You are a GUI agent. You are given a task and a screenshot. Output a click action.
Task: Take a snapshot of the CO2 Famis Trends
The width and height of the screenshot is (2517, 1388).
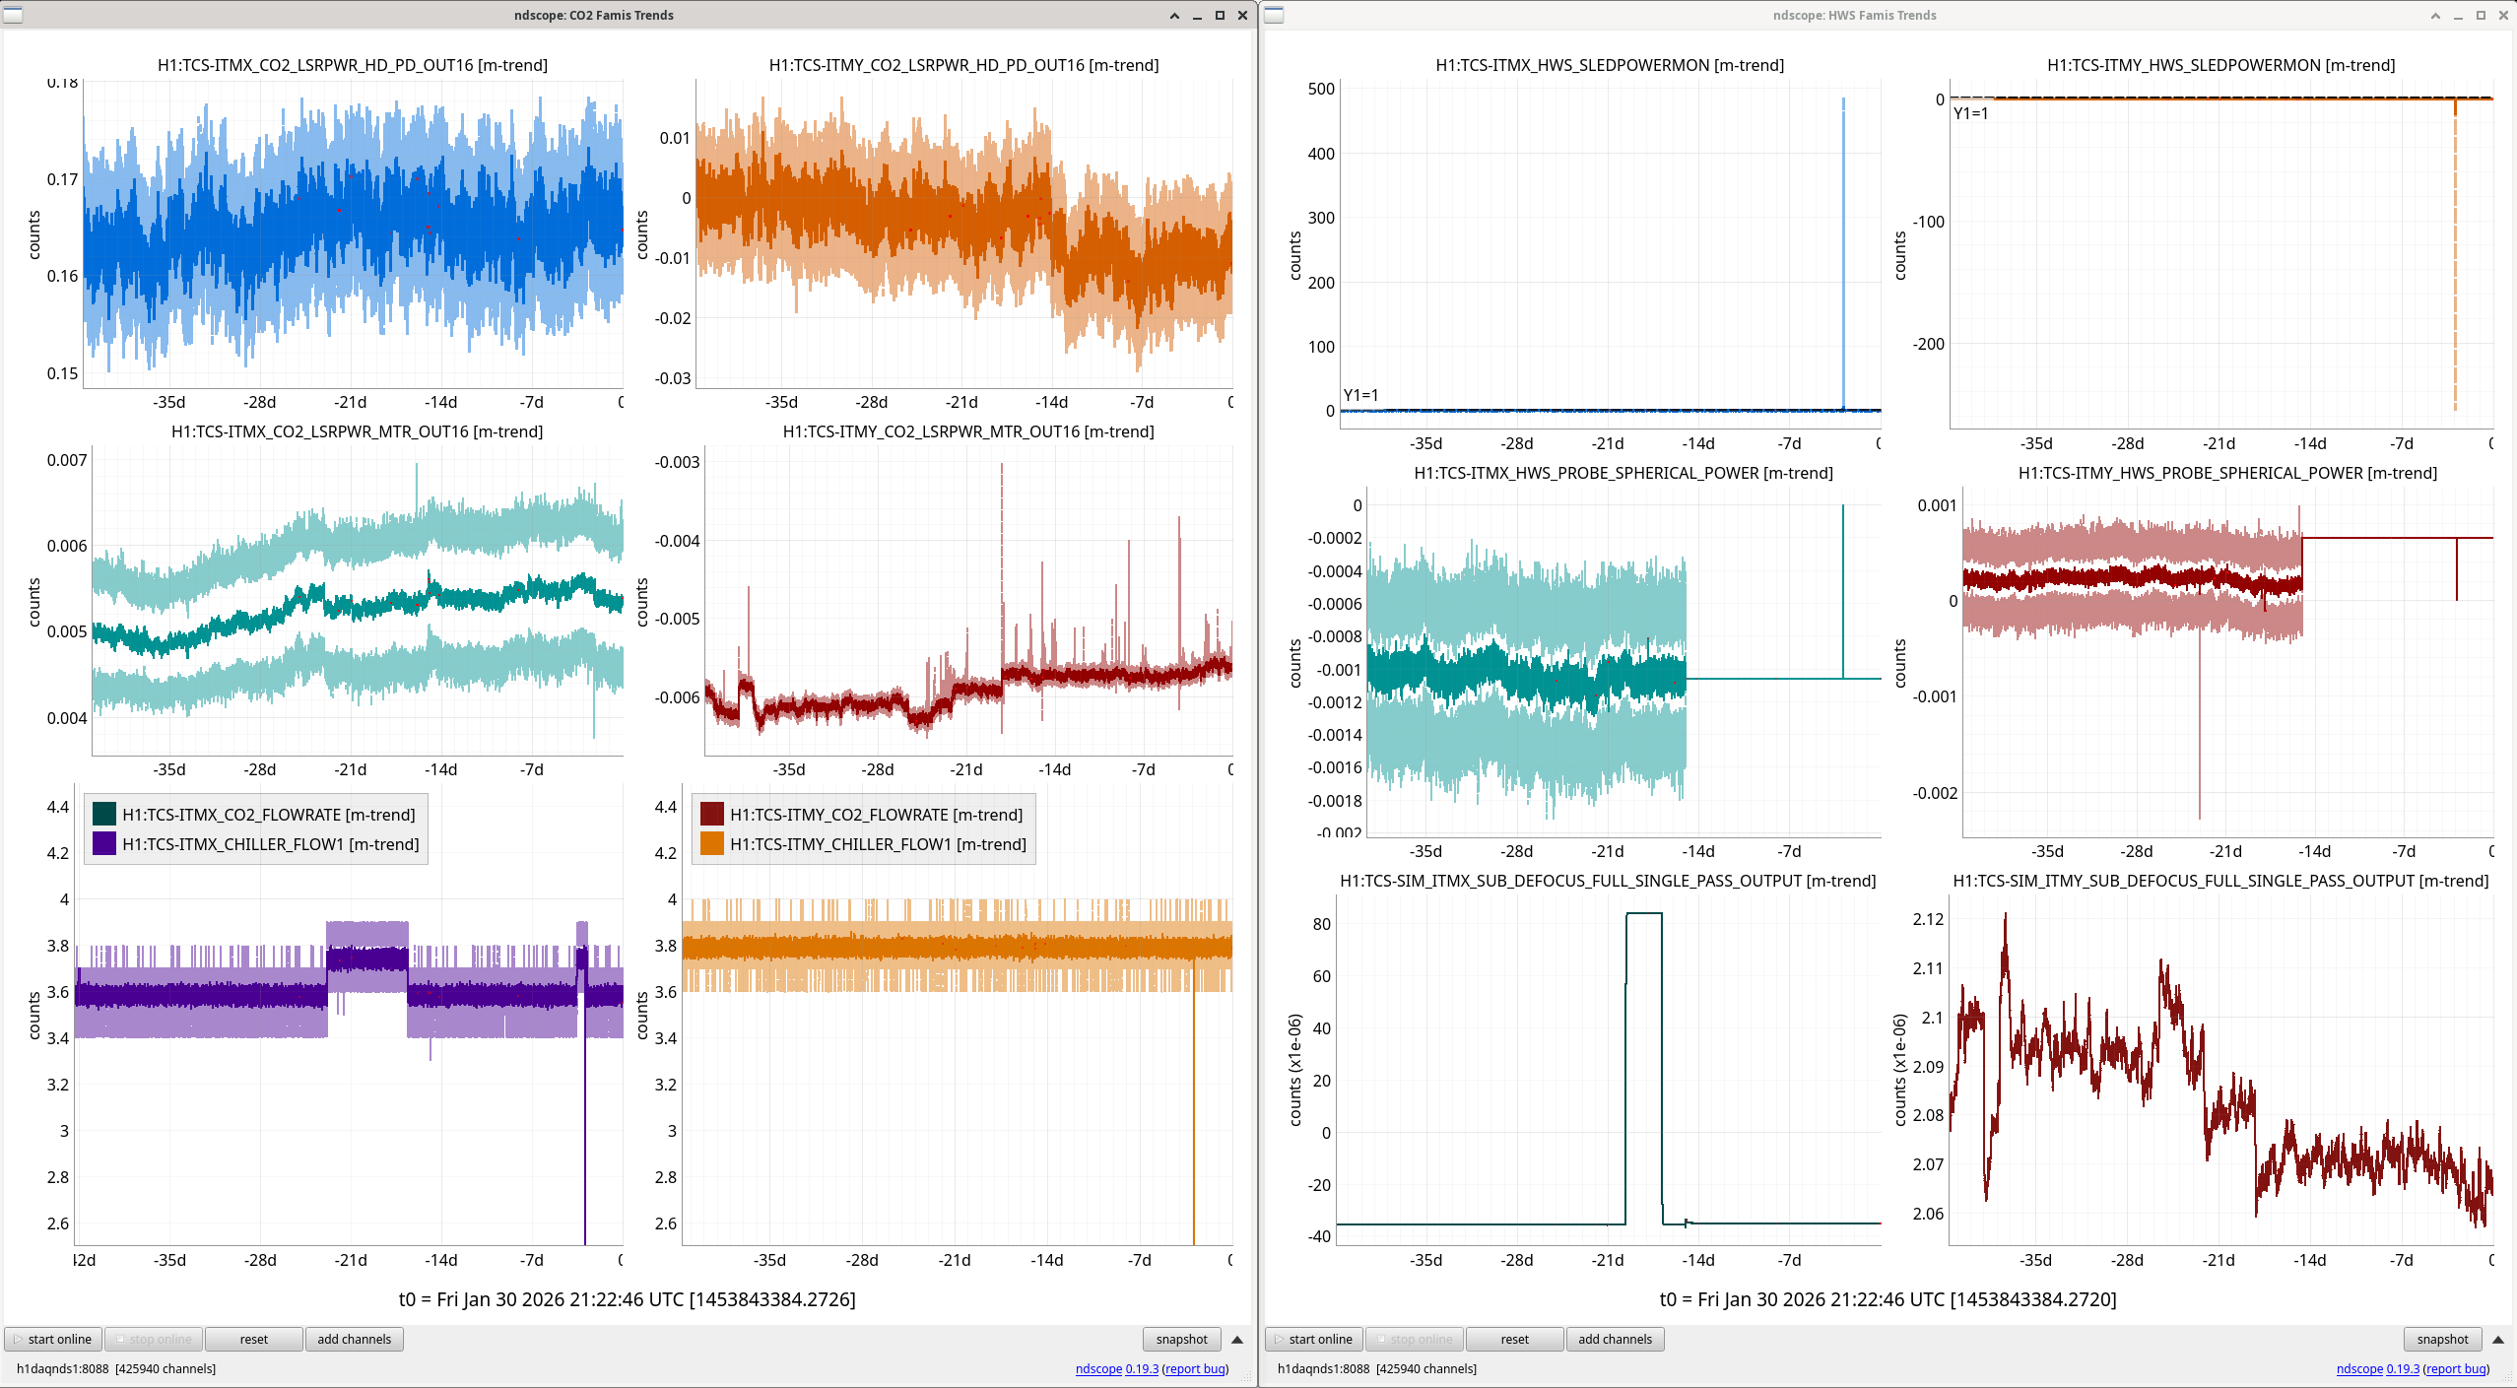(x=1181, y=1339)
